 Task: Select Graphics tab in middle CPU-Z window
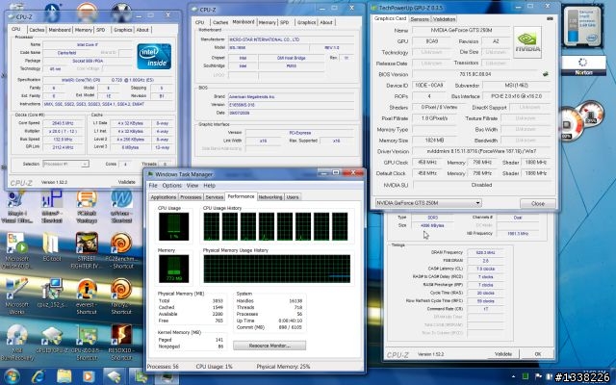(x=306, y=23)
